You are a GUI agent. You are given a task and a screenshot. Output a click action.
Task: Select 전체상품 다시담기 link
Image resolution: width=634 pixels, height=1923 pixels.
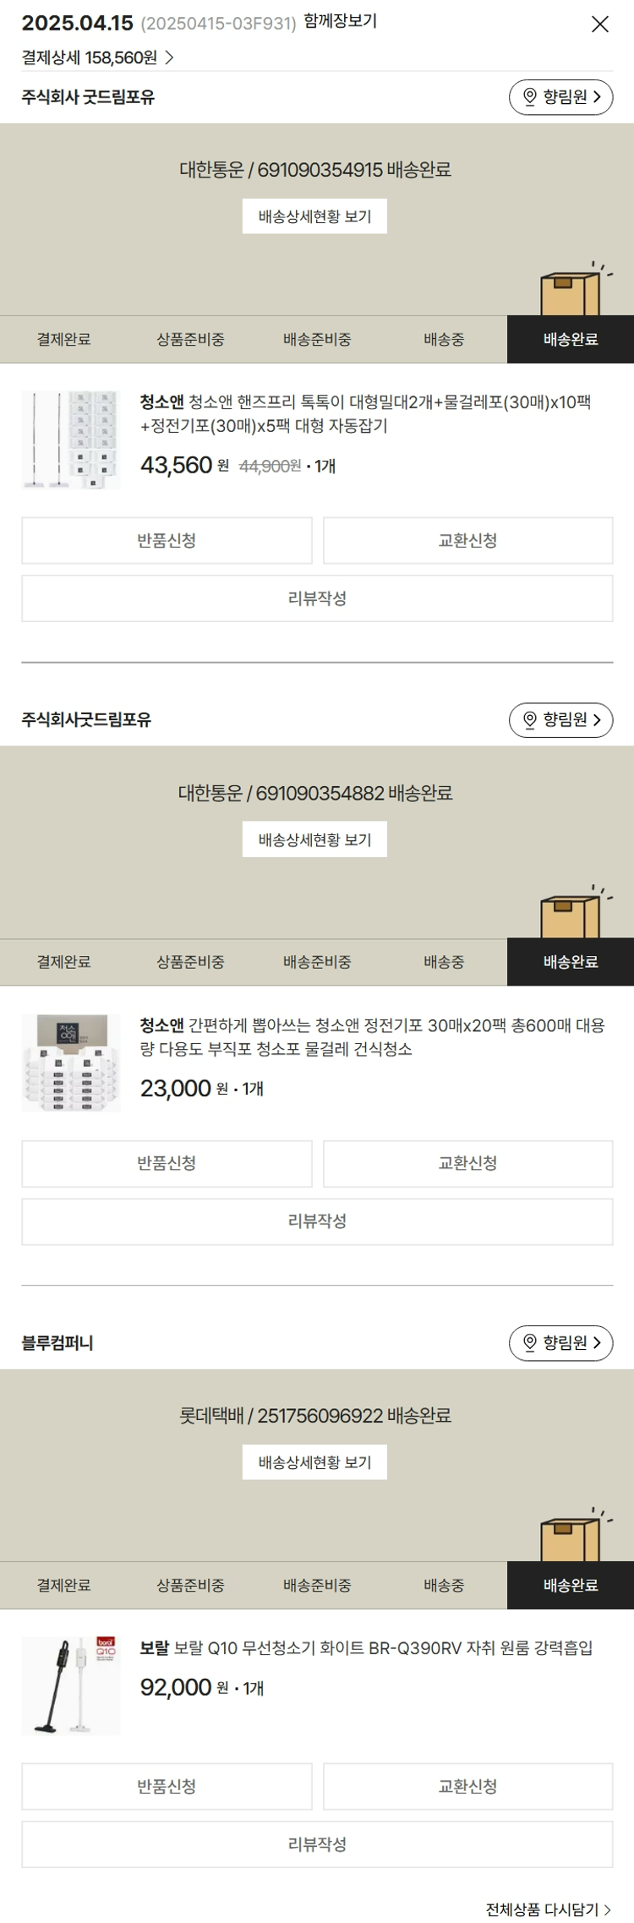pyautogui.click(x=548, y=1909)
